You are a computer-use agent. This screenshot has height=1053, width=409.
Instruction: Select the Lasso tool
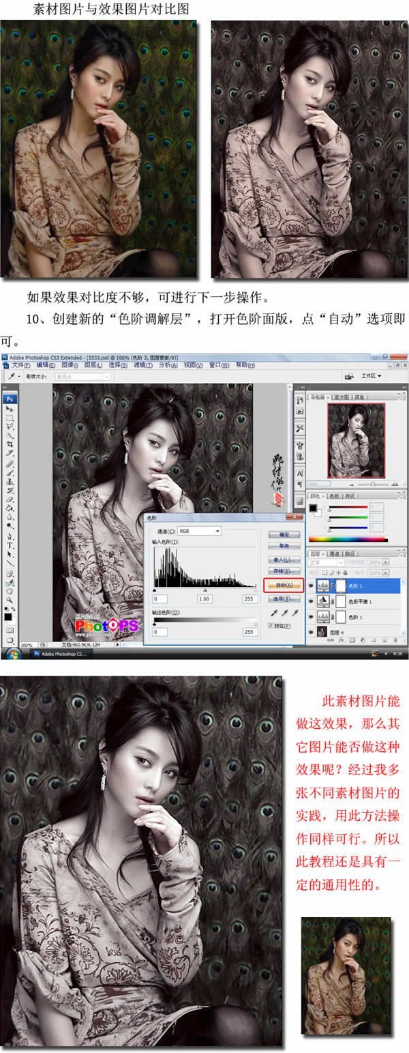tap(10, 426)
